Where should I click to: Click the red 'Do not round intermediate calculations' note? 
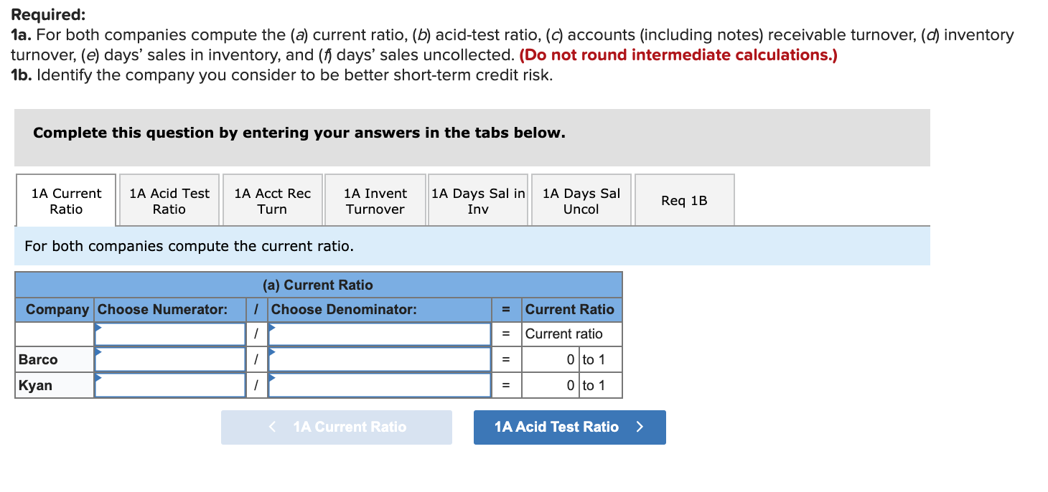[x=678, y=55]
